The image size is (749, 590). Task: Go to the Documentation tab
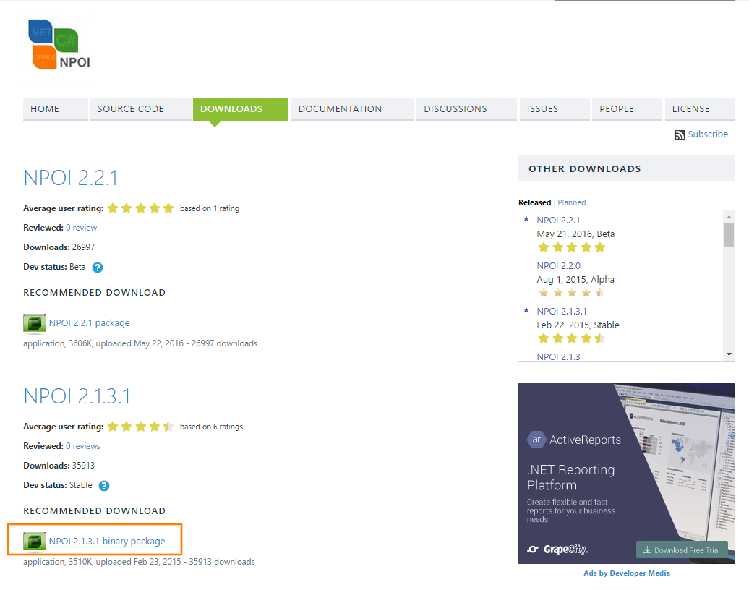(353, 109)
